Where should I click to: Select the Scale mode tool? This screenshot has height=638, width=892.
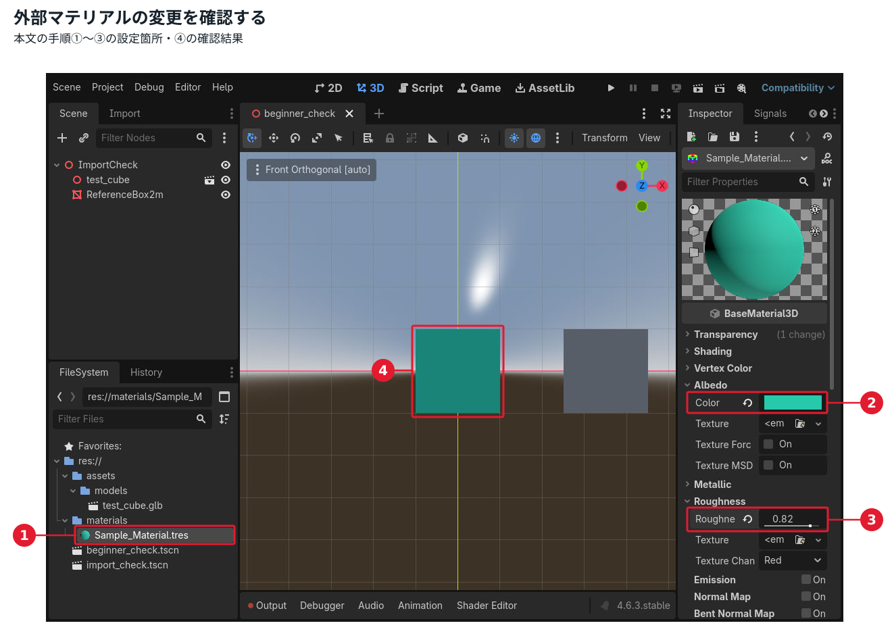point(317,138)
